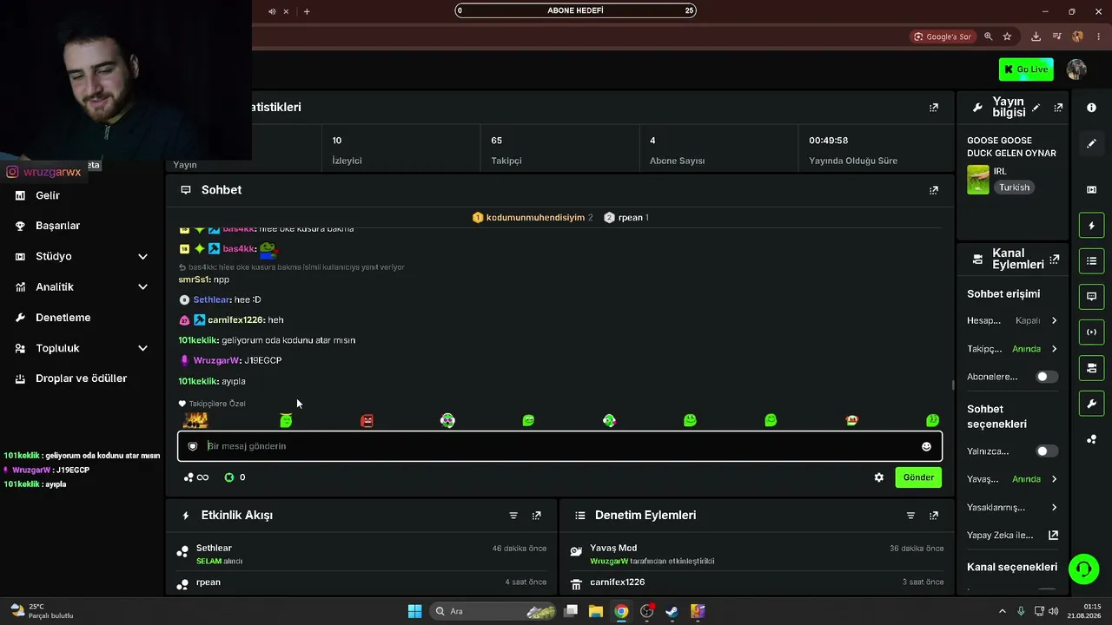Toggle the moderation actions list rail icon
Screen dimensions: 1112x625
pos(1091,260)
